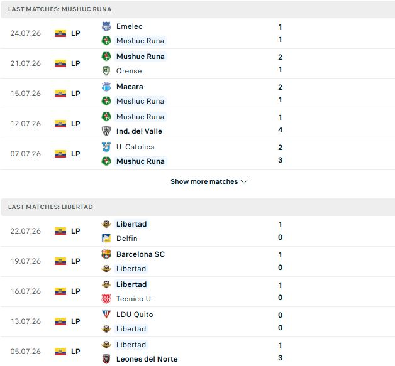The width and height of the screenshot is (395, 366).
Task: Click the Delfin club logo
Action: 106,239
